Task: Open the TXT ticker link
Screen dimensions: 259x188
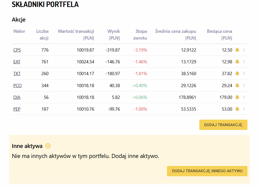Action: click(17, 74)
